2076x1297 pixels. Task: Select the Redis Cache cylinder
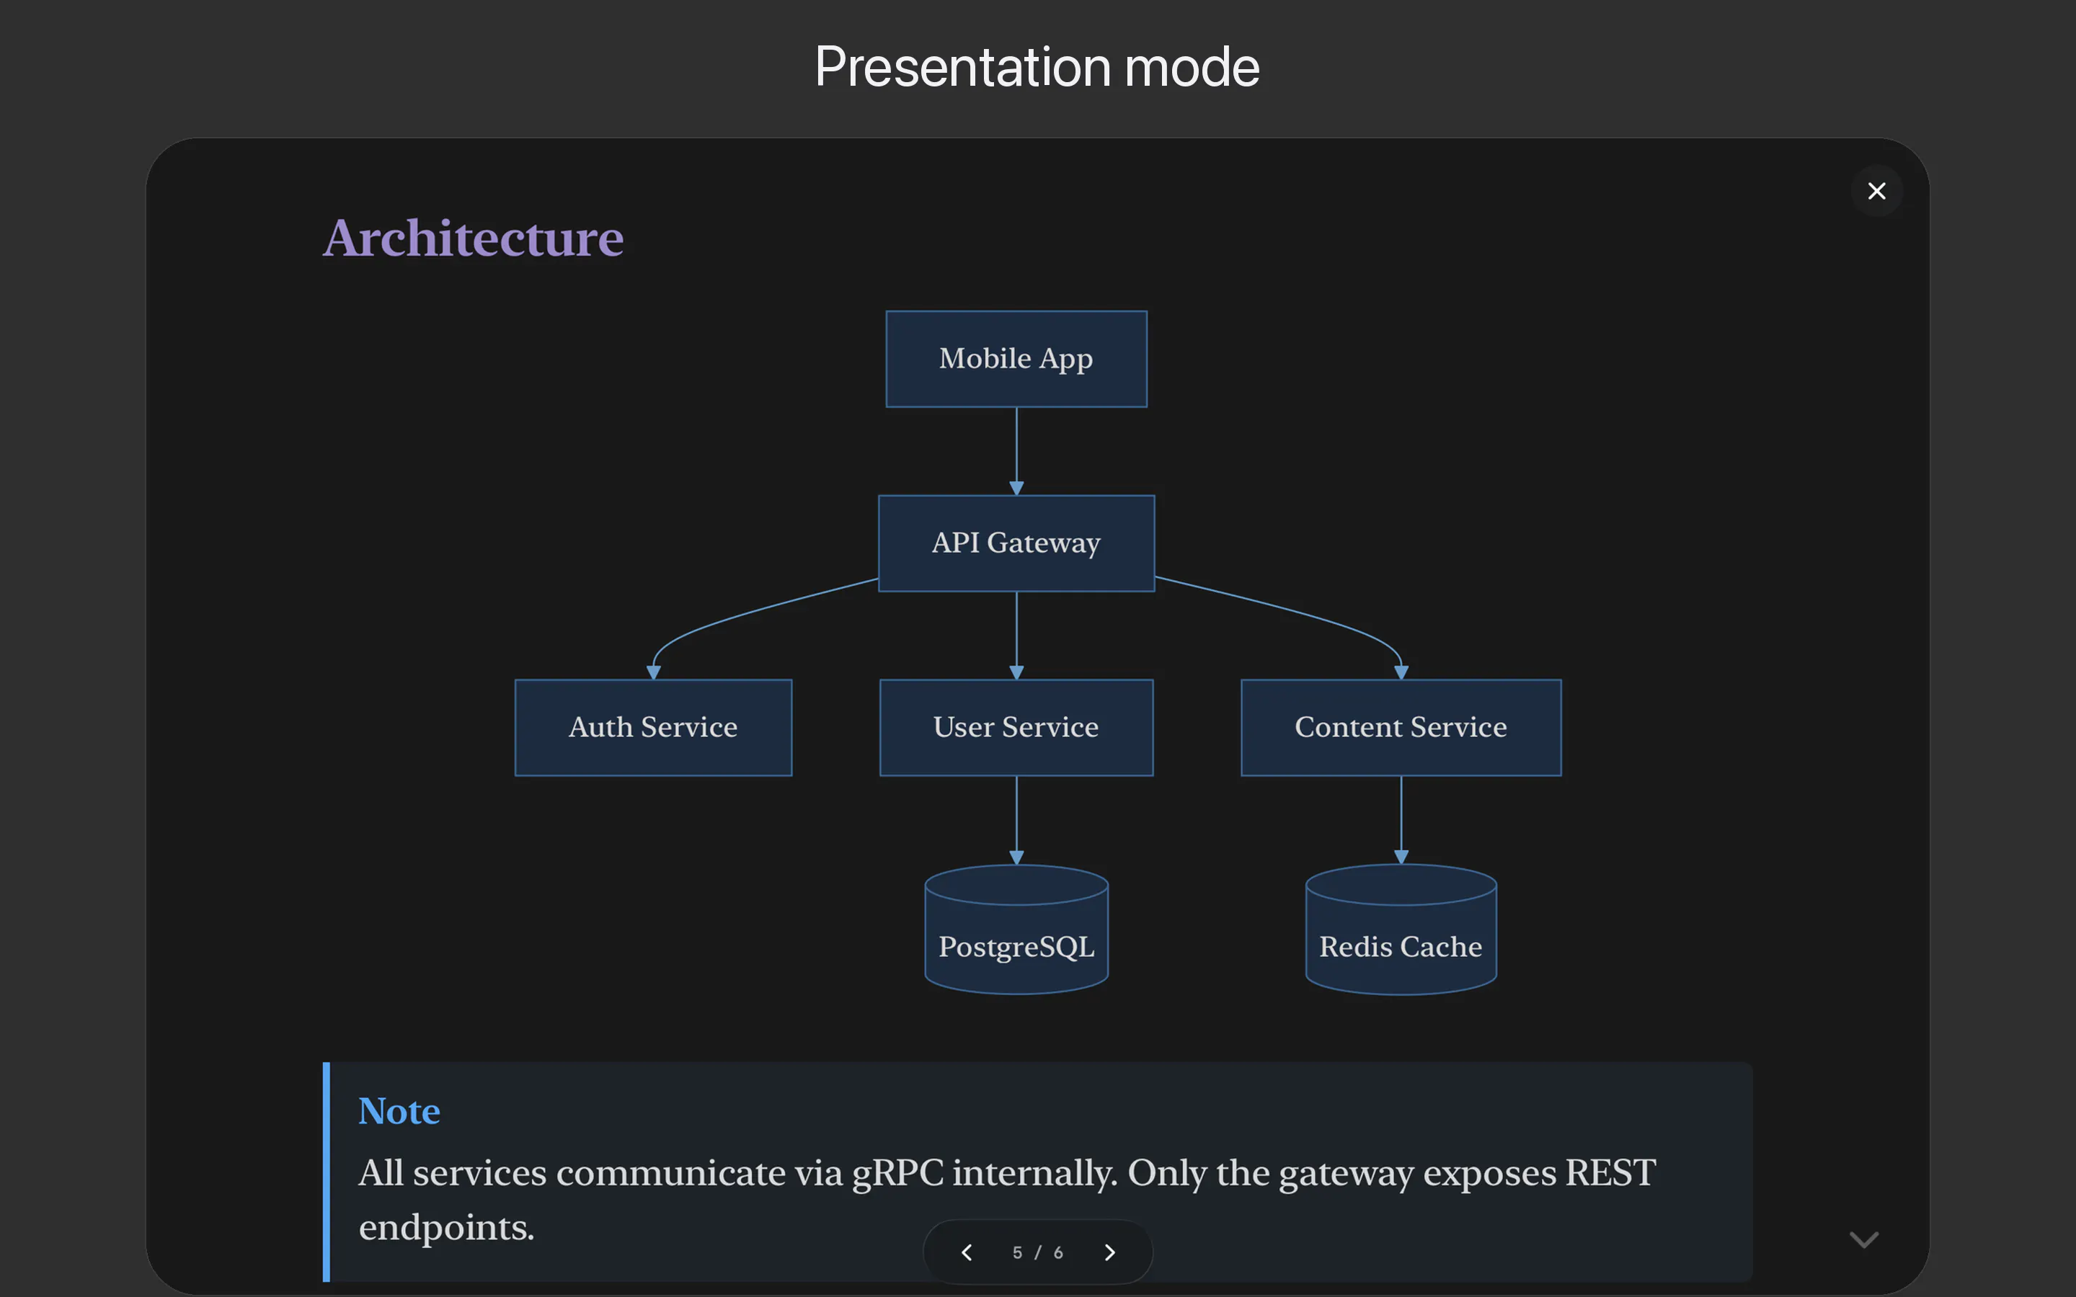pyautogui.click(x=1401, y=930)
